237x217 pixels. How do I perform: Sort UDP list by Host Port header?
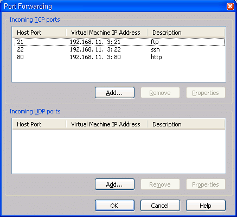[39, 124]
